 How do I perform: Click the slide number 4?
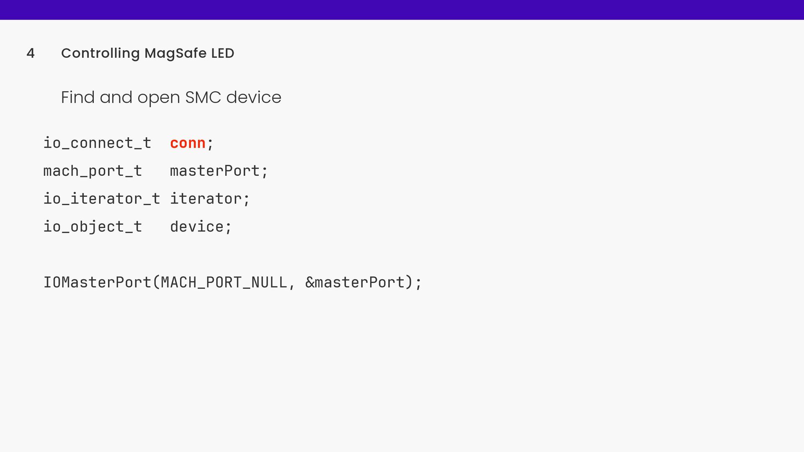pyautogui.click(x=30, y=53)
